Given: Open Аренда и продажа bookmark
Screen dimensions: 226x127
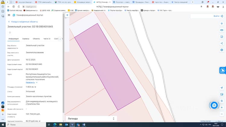Looking at the screenshot, I should pos(148,10).
